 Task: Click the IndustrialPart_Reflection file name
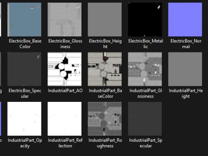point(65,143)
